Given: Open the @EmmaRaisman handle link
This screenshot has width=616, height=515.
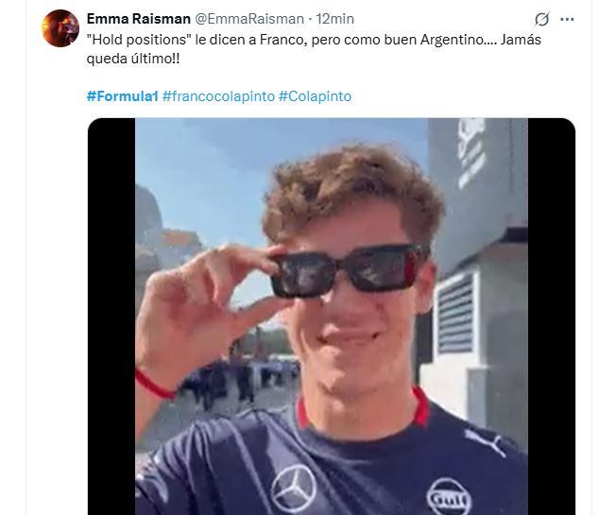Looking at the screenshot, I should click(249, 19).
